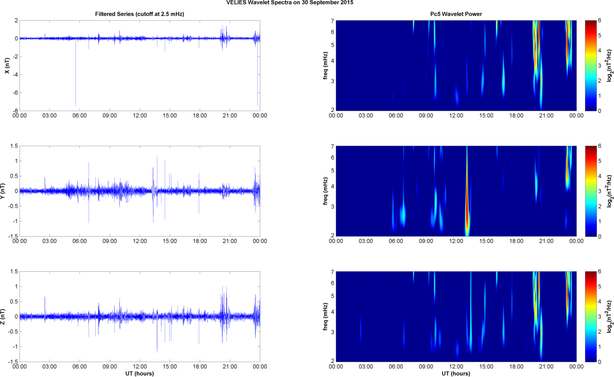Image resolution: width=614 pixels, height=377 pixels.
Task: Click the burst near 20:30 in the Z filtered series
Action: (x=224, y=315)
